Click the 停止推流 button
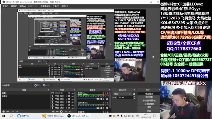212x119 pixels. click(x=149, y=94)
